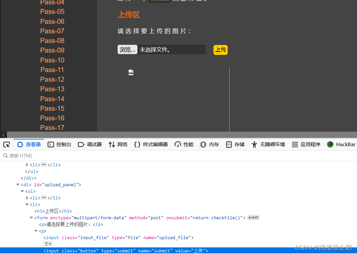Collapse the form element node
This screenshot has height=254, width=357.
point(32,218)
